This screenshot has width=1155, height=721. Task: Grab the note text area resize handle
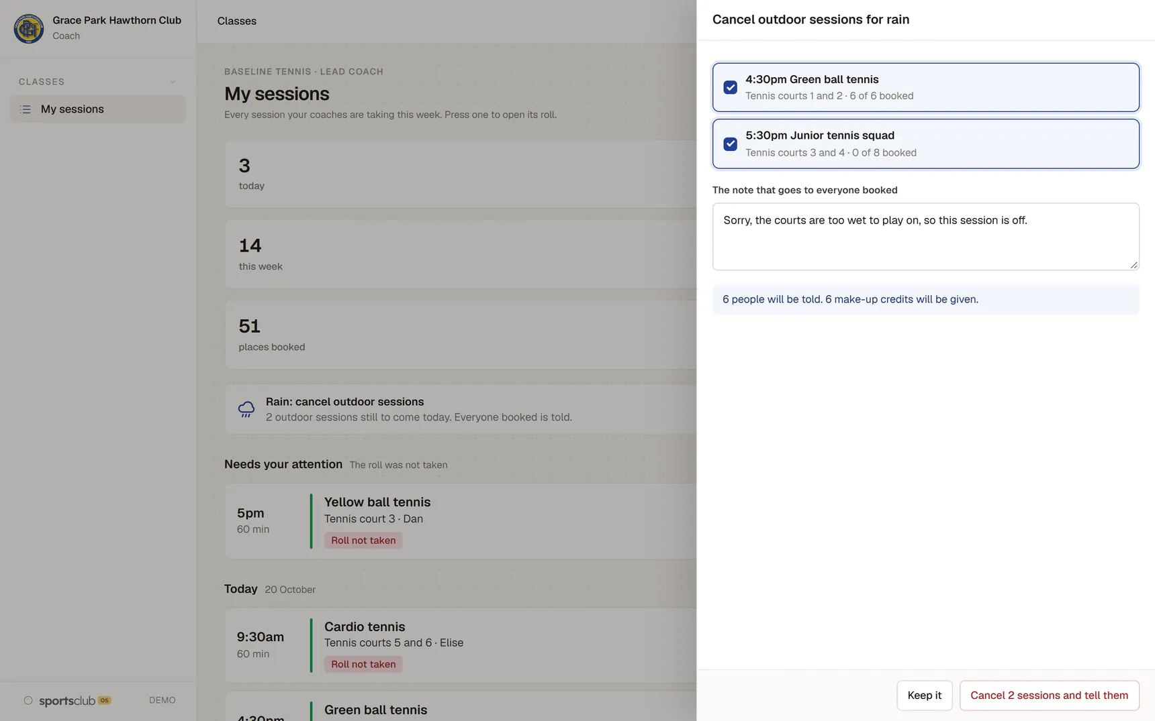pyautogui.click(x=1134, y=265)
